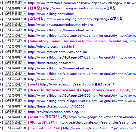Click 스팸 등록하기 beside solution 전자기학 7판
The image size is (136, 132).
(16, 117)
